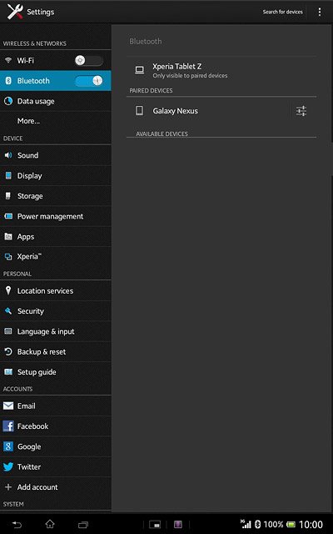The width and height of the screenshot is (333, 534).
Task: Tap the Settings wrench icon in header
Action: click(15, 12)
